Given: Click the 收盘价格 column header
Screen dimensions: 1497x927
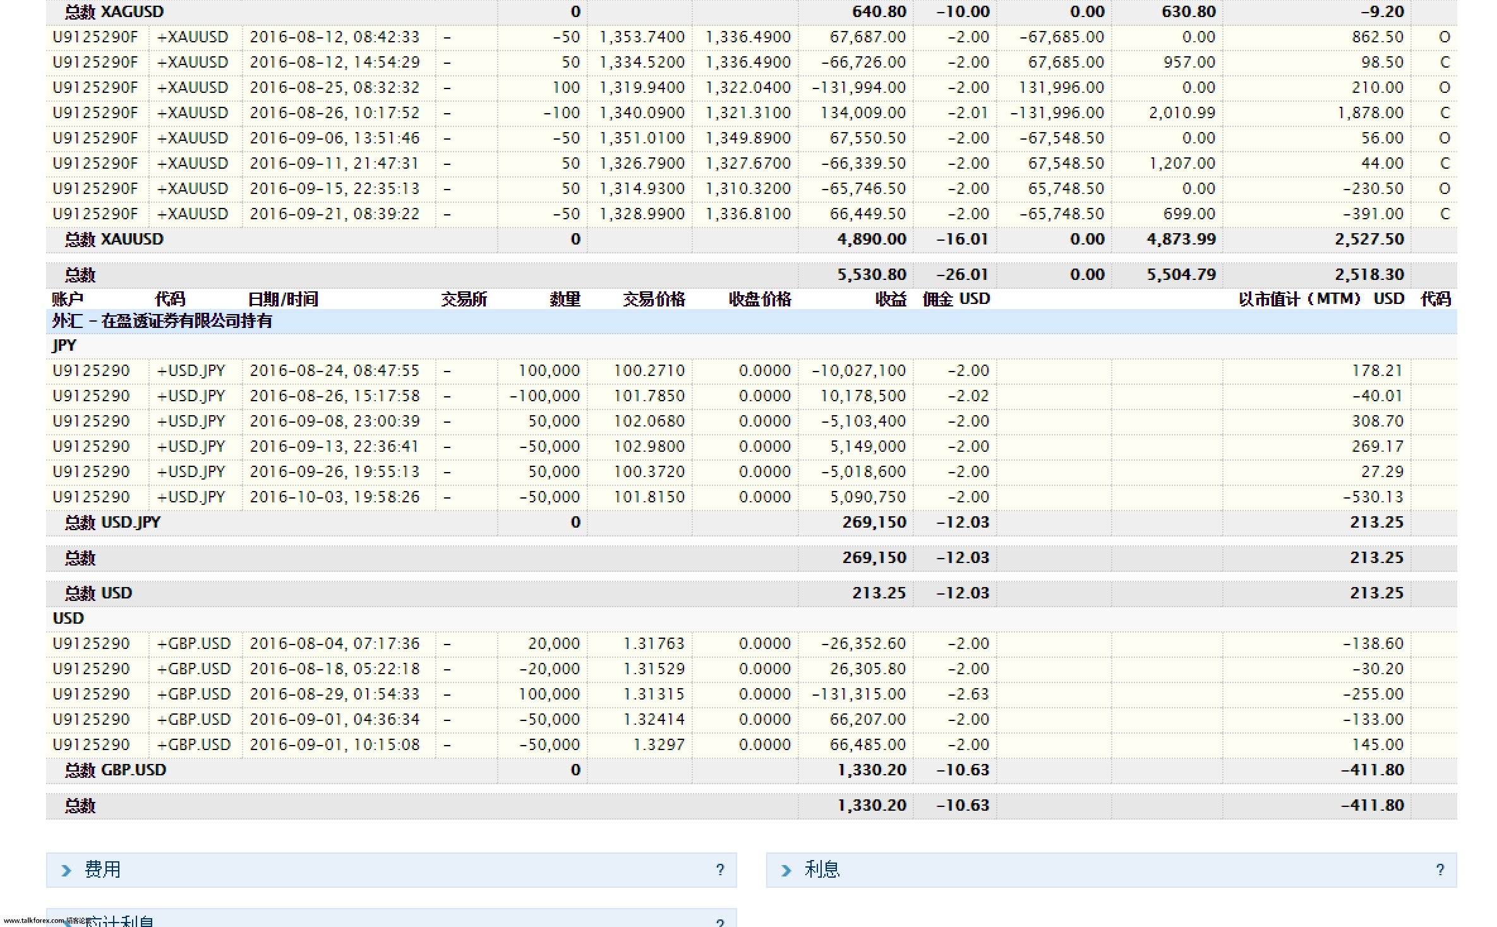Looking at the screenshot, I should pyautogui.click(x=760, y=299).
